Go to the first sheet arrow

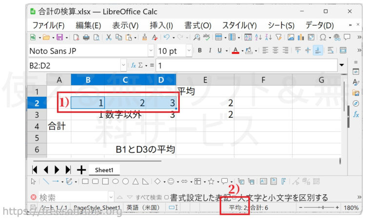(x=35, y=170)
